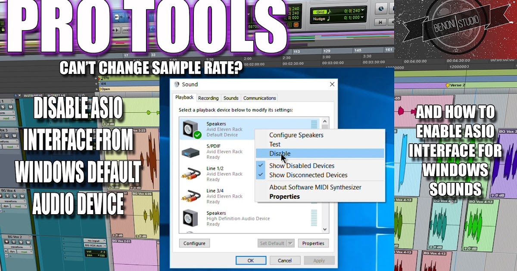Open the Nudge value dropdown arrow

coord(362,18)
